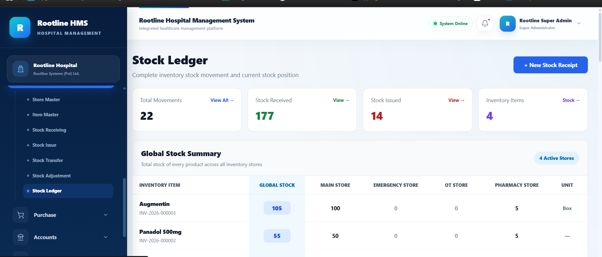Screen dimensions: 602x257
Task: Click the Purchase shopping cart icon
Action: click(21, 215)
